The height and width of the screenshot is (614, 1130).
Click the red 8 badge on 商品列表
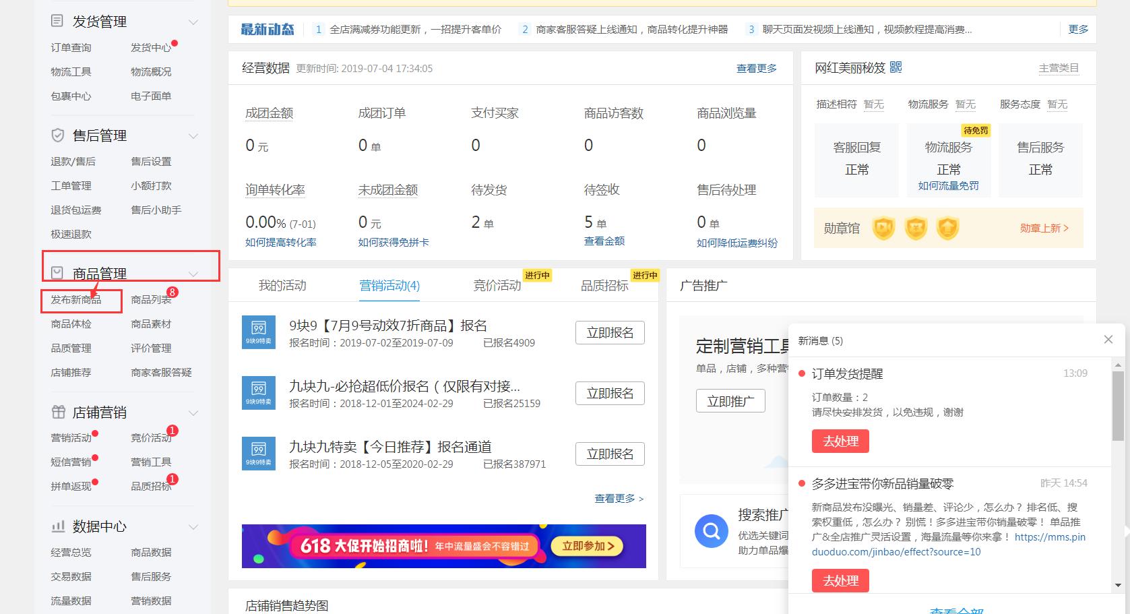[173, 291]
